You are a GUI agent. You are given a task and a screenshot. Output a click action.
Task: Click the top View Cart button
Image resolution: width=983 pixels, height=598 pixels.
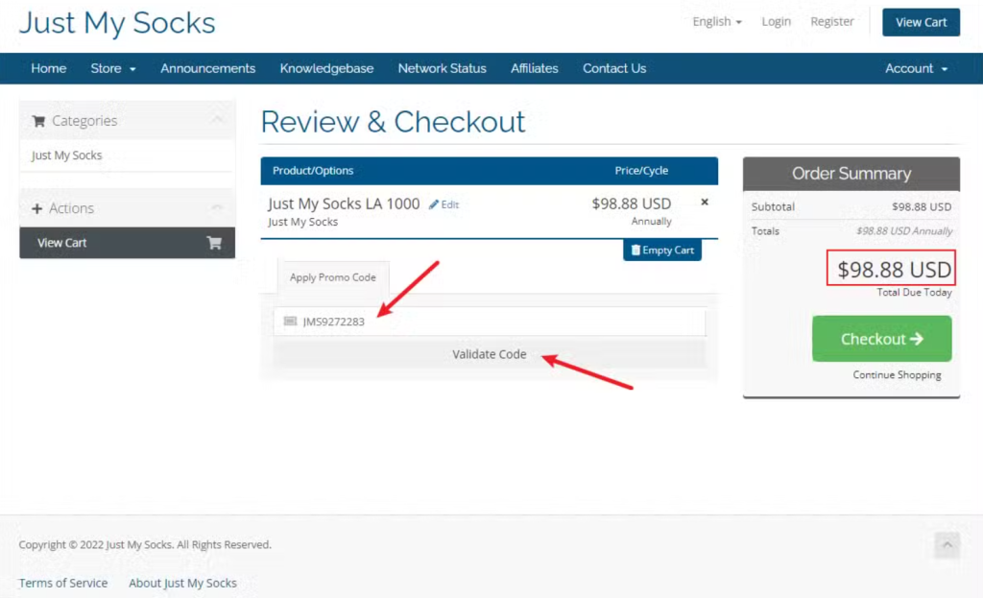pos(921,22)
